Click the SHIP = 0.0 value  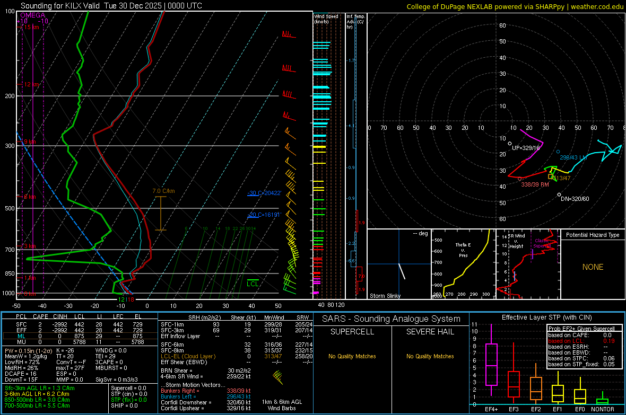[124, 405]
